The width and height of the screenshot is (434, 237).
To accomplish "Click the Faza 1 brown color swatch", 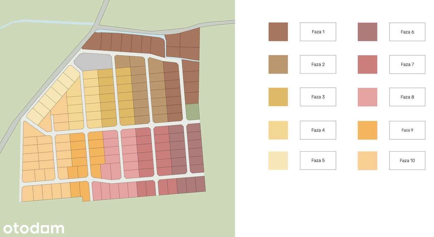I will pyautogui.click(x=278, y=32).
